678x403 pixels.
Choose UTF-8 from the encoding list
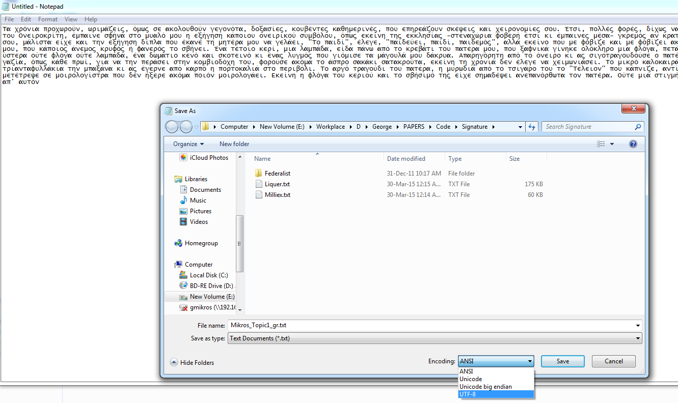[496, 394]
